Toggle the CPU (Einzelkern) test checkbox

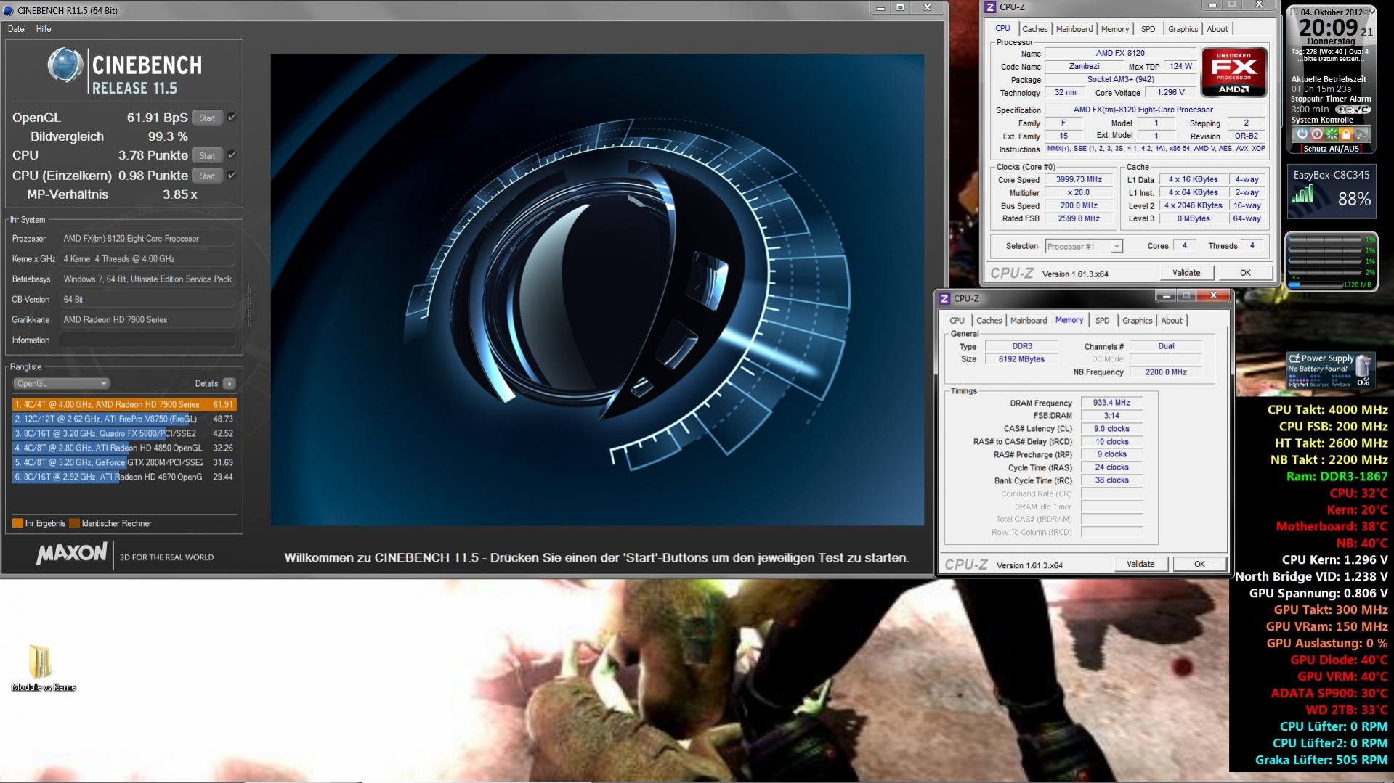pyautogui.click(x=232, y=176)
